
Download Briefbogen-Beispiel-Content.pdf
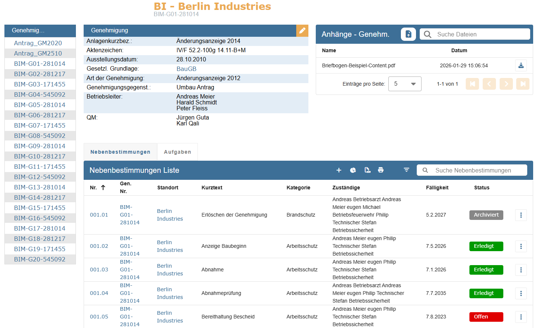[521, 65]
